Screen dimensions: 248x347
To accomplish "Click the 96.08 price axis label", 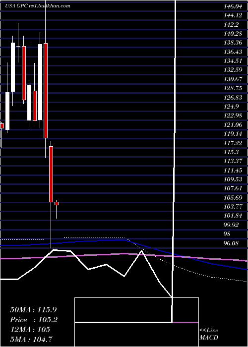I will point(231,243).
